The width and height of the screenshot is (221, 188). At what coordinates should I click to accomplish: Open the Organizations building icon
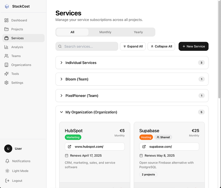(7, 65)
